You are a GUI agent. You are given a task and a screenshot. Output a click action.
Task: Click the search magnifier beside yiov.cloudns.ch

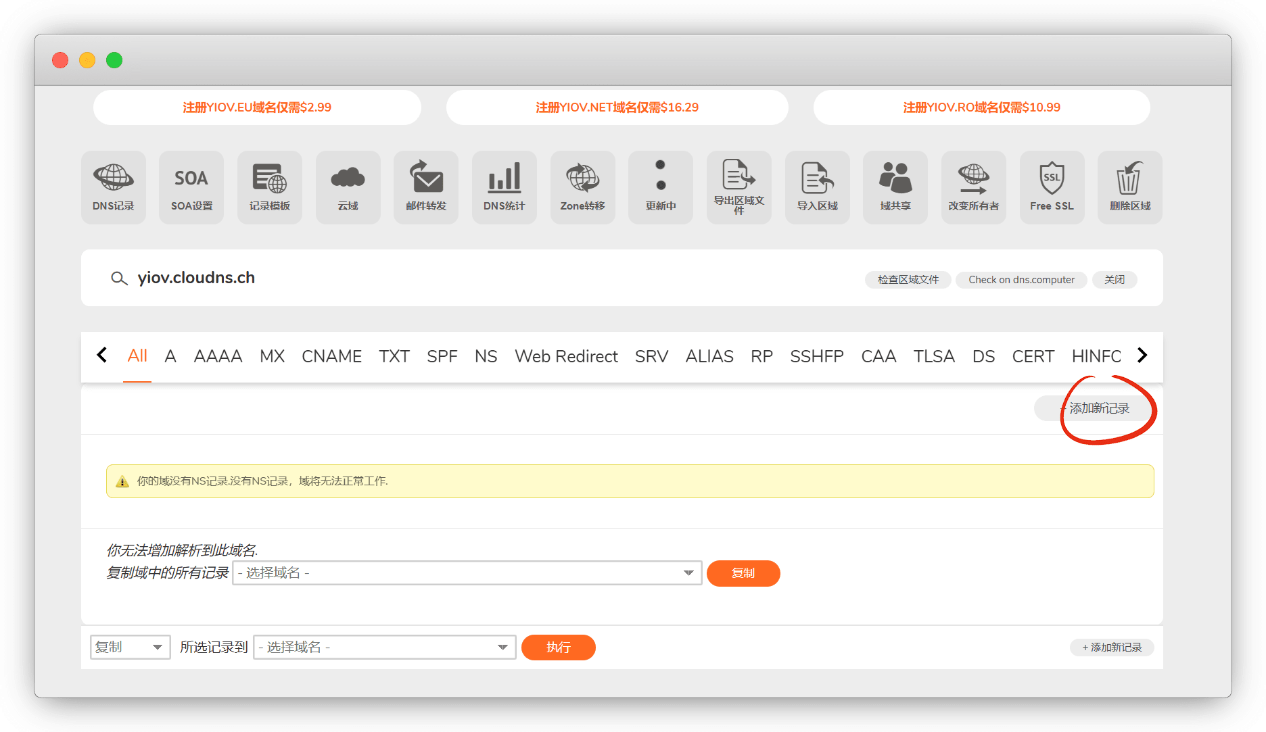[119, 278]
